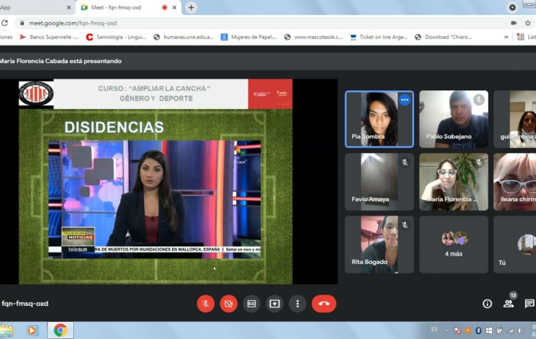Open a new Chrome tab
Viewport: 536px width, 339px height.
click(x=191, y=8)
